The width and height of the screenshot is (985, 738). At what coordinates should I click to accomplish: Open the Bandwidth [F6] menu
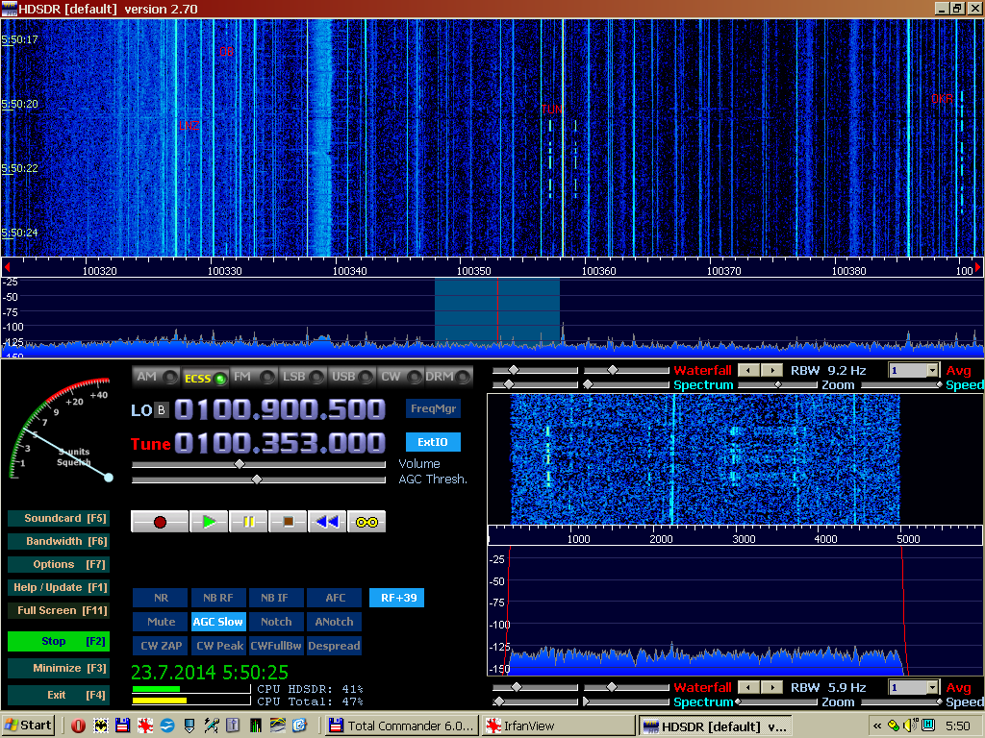pyautogui.click(x=59, y=542)
